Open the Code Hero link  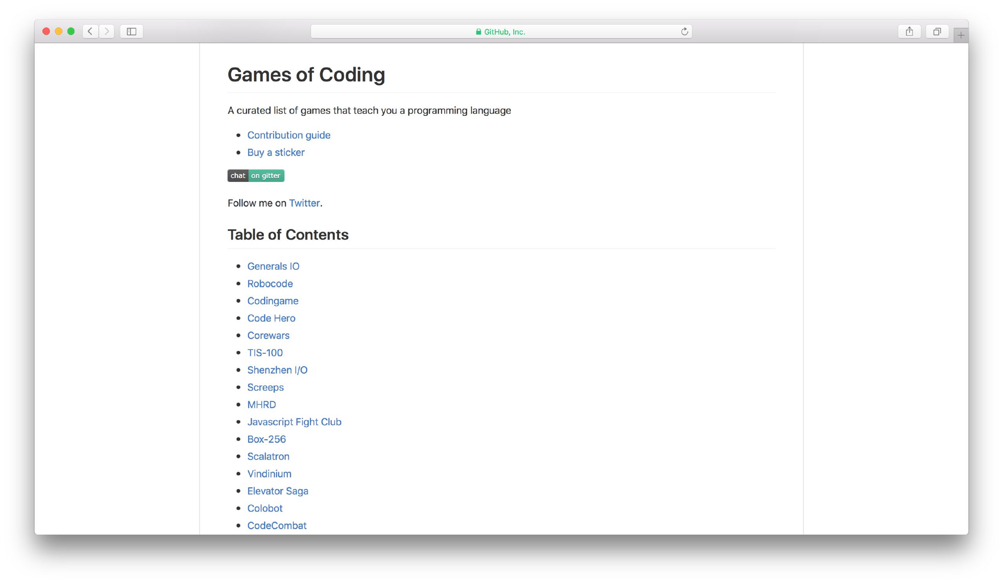[272, 319]
